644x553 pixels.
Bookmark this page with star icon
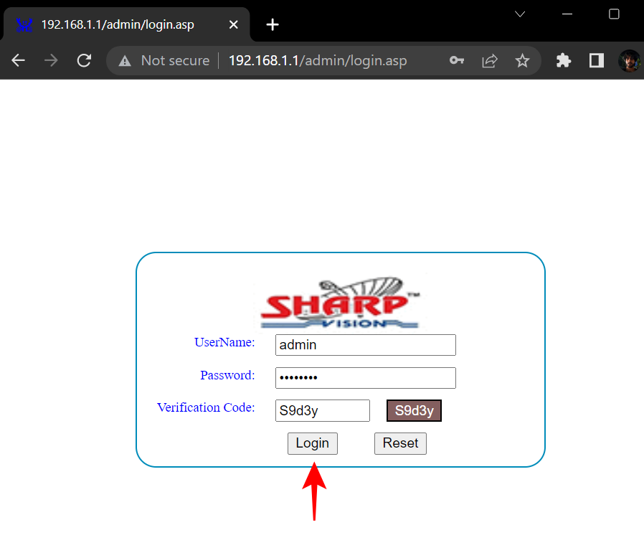click(x=522, y=61)
